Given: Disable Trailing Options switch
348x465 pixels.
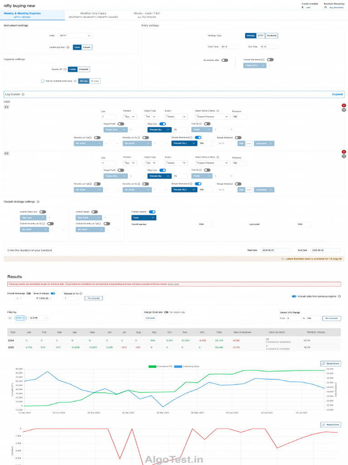Looking at the screenshot, I should (x=152, y=212).
